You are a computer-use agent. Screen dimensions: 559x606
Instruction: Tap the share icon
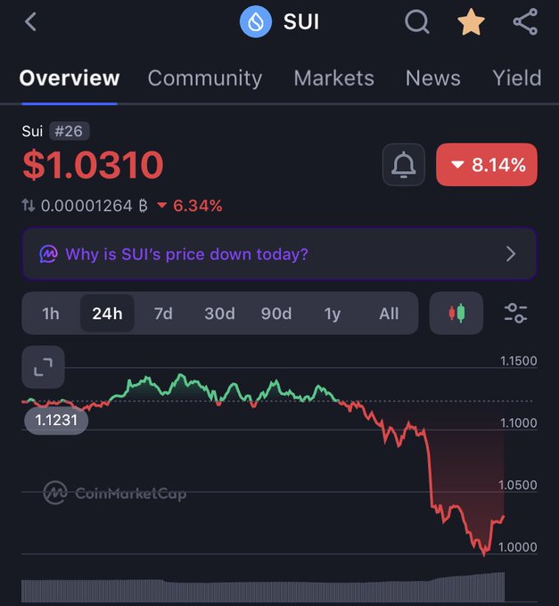click(525, 21)
